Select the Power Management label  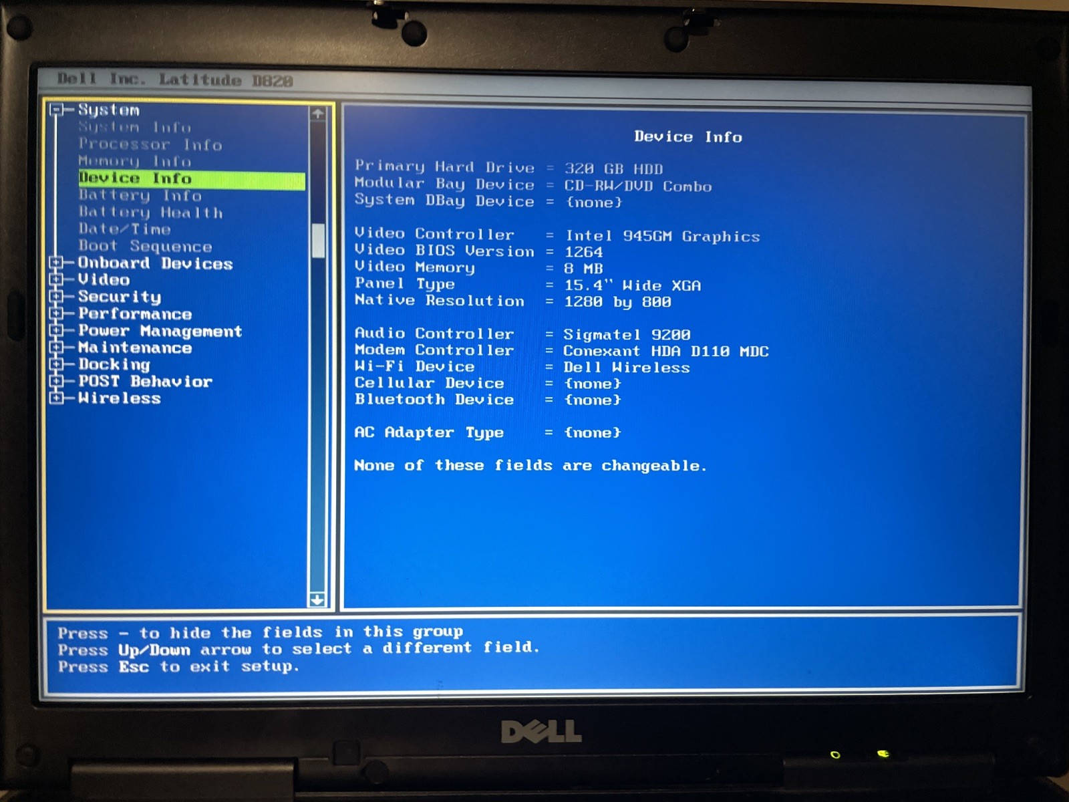click(x=160, y=331)
